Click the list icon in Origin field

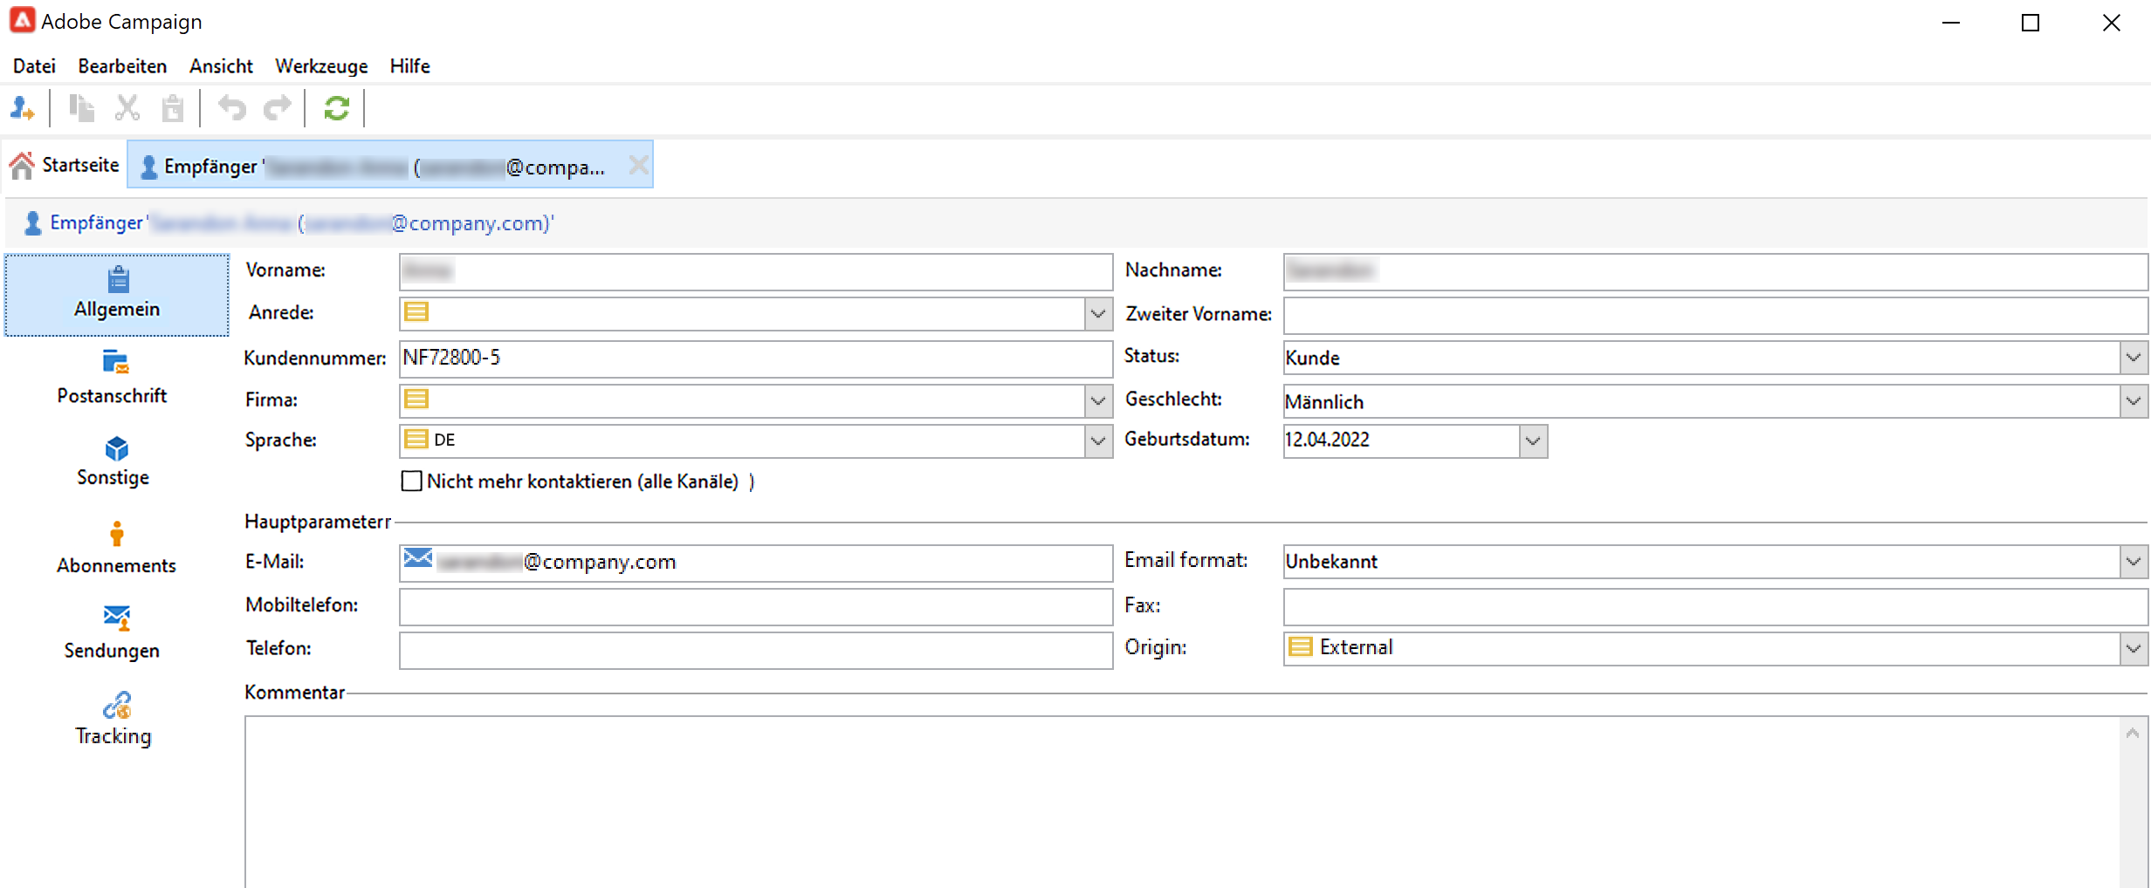tap(1301, 647)
